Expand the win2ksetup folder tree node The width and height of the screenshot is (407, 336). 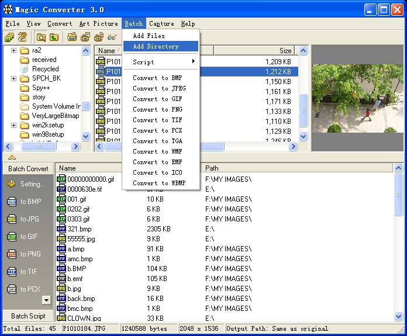pos(13,125)
